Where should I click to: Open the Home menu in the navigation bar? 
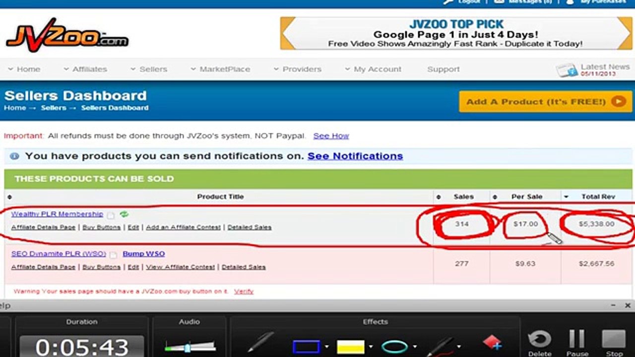click(x=24, y=69)
